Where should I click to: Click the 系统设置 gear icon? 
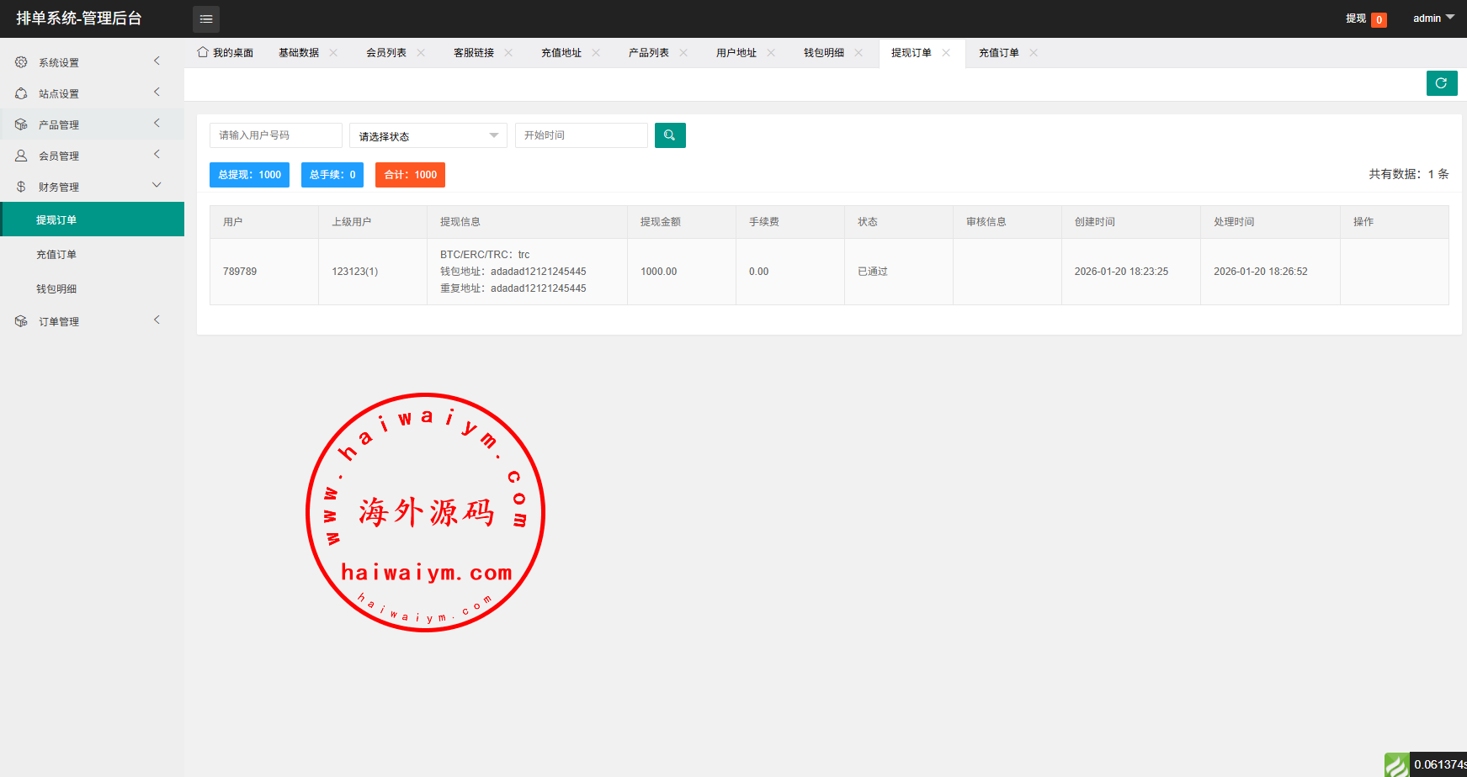21,62
